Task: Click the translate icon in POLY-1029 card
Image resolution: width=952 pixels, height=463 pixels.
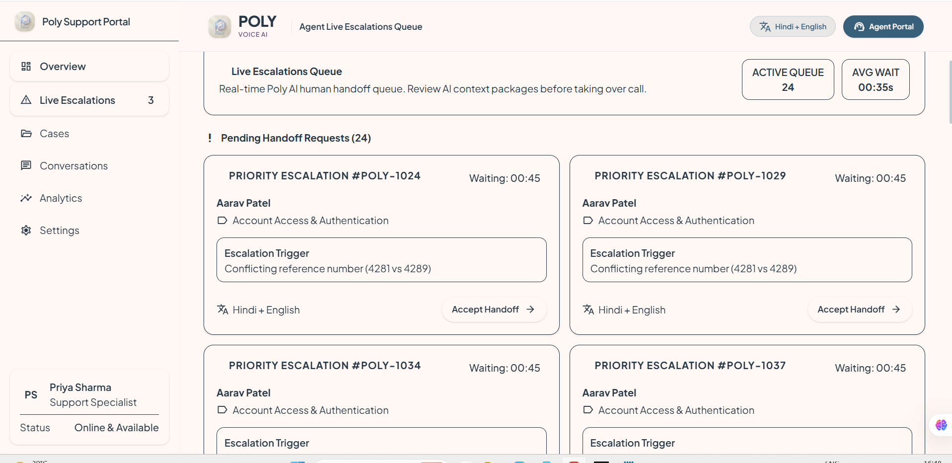Action: click(x=588, y=309)
